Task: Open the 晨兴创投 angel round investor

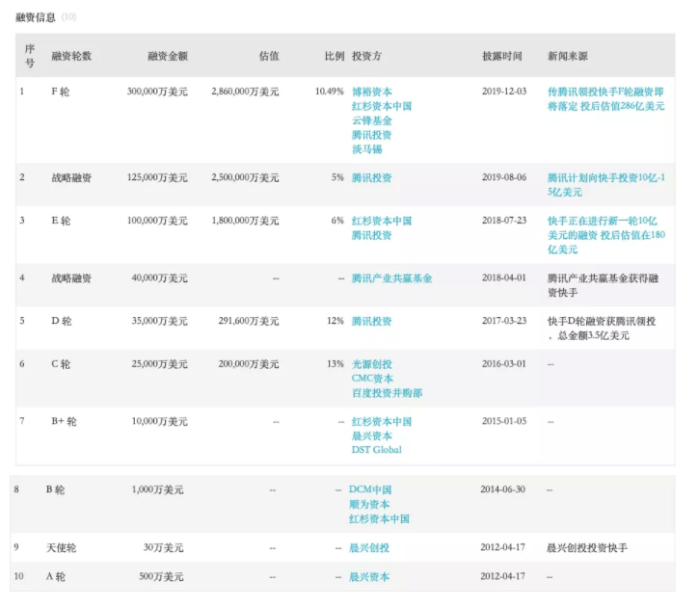Action: 368,547
